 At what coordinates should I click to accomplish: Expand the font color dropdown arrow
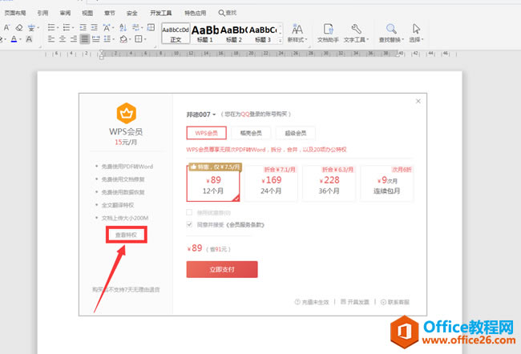[21, 39]
